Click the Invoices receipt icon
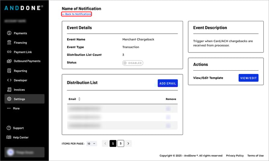Screen dimensions: 269x161 coord(9,90)
